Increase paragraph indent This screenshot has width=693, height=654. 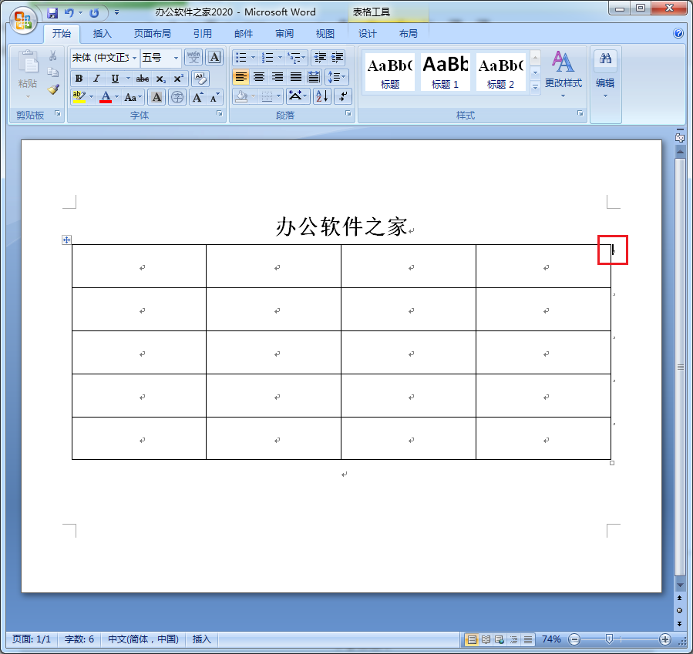337,58
